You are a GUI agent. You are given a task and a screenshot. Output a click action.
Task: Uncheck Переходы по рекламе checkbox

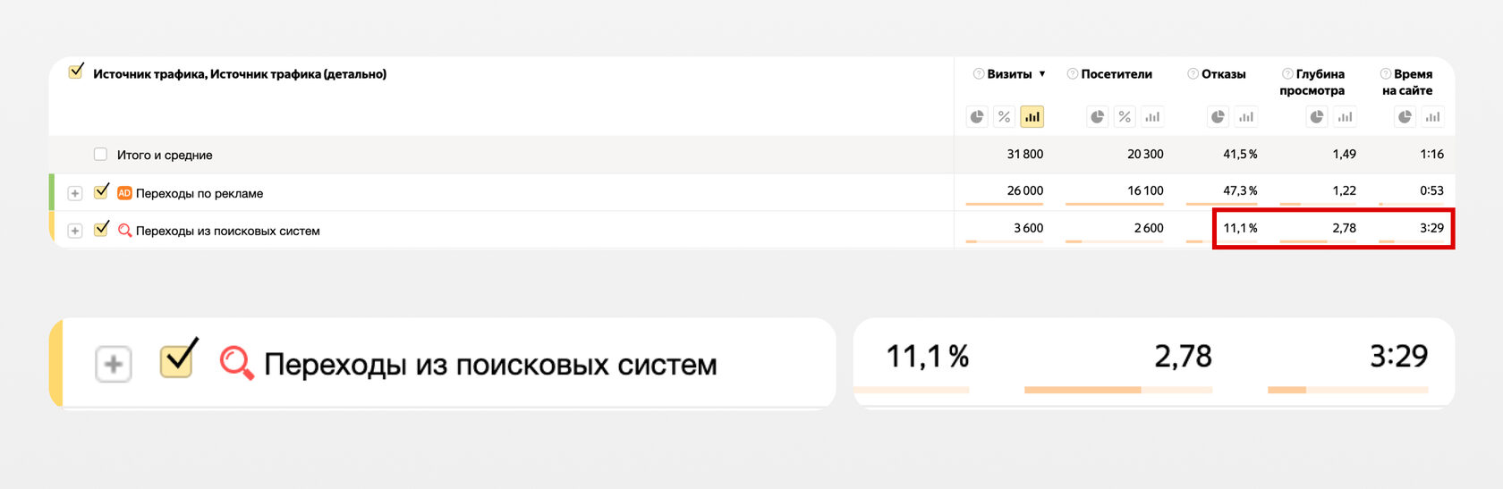point(101,190)
